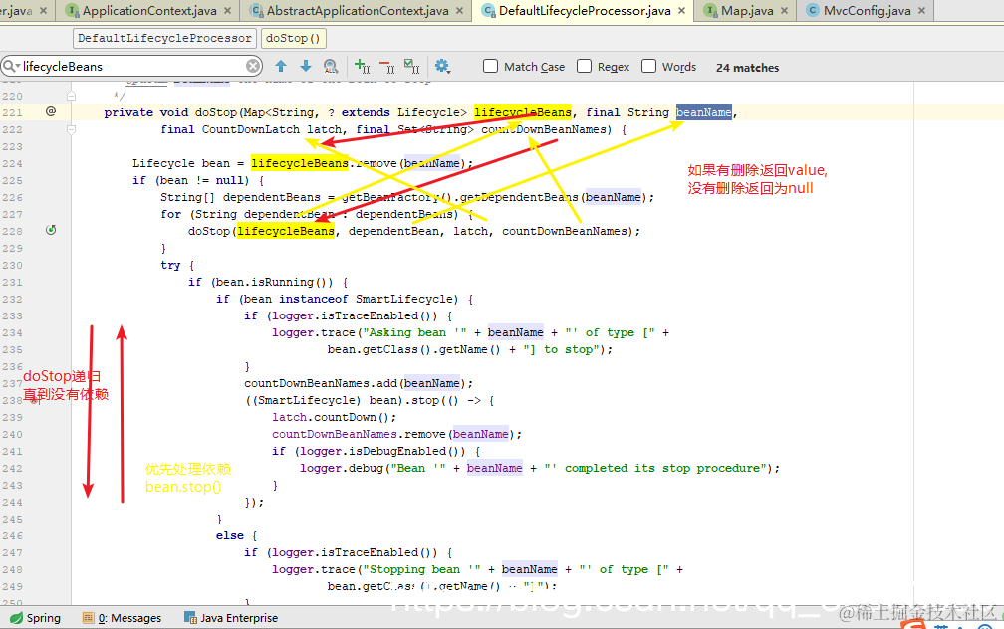
Task: Clear the lifecycleBeans search text
Action: 253,66
